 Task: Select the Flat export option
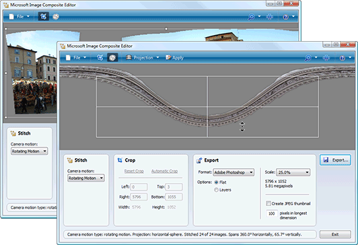click(x=216, y=182)
